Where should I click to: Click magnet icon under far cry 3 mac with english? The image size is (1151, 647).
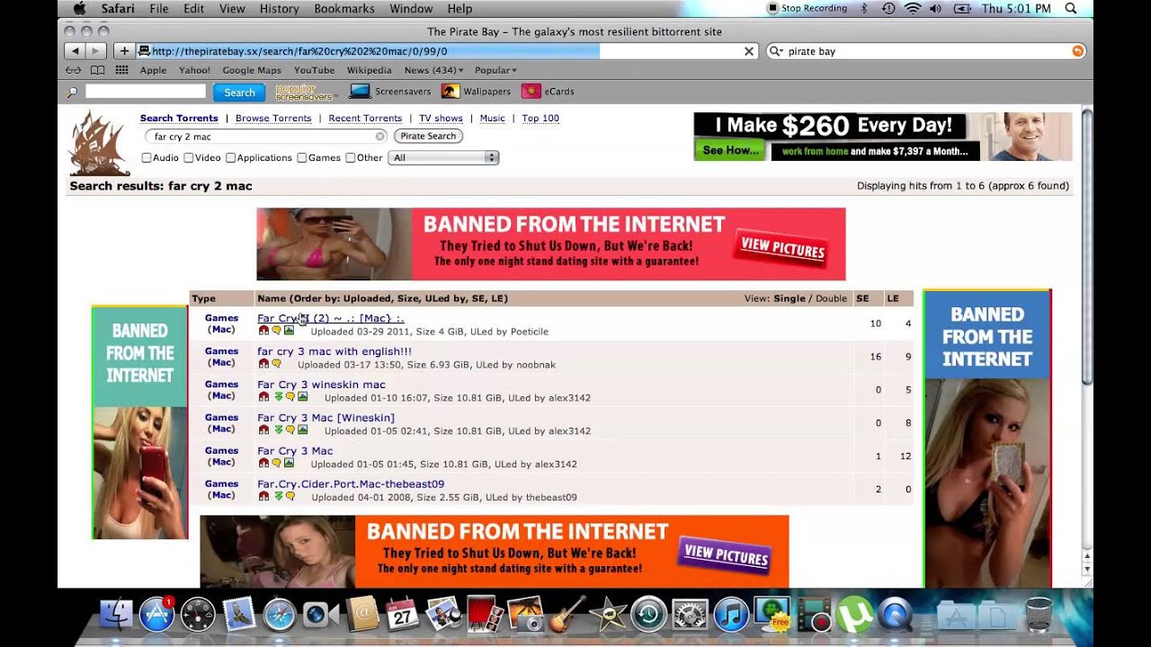pos(263,364)
